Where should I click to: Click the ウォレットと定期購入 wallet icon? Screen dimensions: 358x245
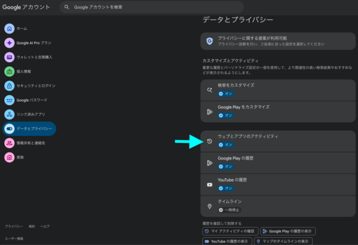click(10, 57)
